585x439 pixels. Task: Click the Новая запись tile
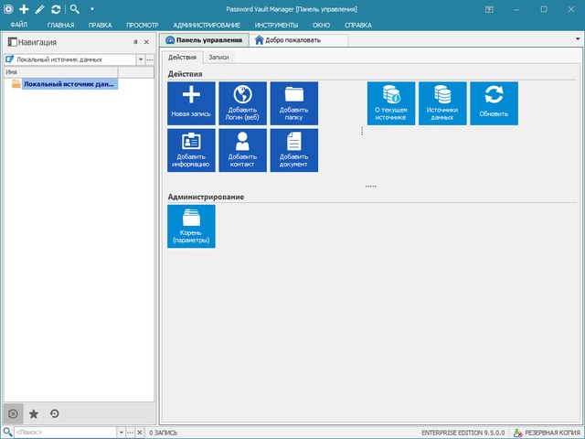(x=191, y=103)
